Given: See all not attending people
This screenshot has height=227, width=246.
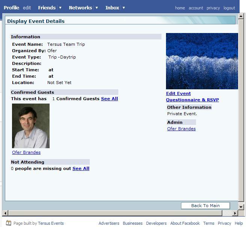Looking at the screenshot, I should (x=81, y=168).
